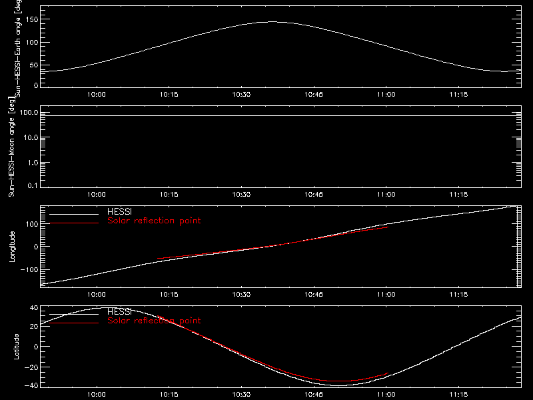The height and width of the screenshot is (400, 533).
Task: Choose 10:30 time label under Longitude plot
Action: tap(241, 295)
